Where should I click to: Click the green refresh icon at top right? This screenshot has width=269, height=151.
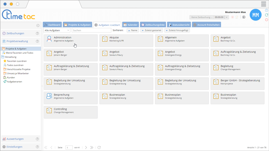(x=267, y=15)
